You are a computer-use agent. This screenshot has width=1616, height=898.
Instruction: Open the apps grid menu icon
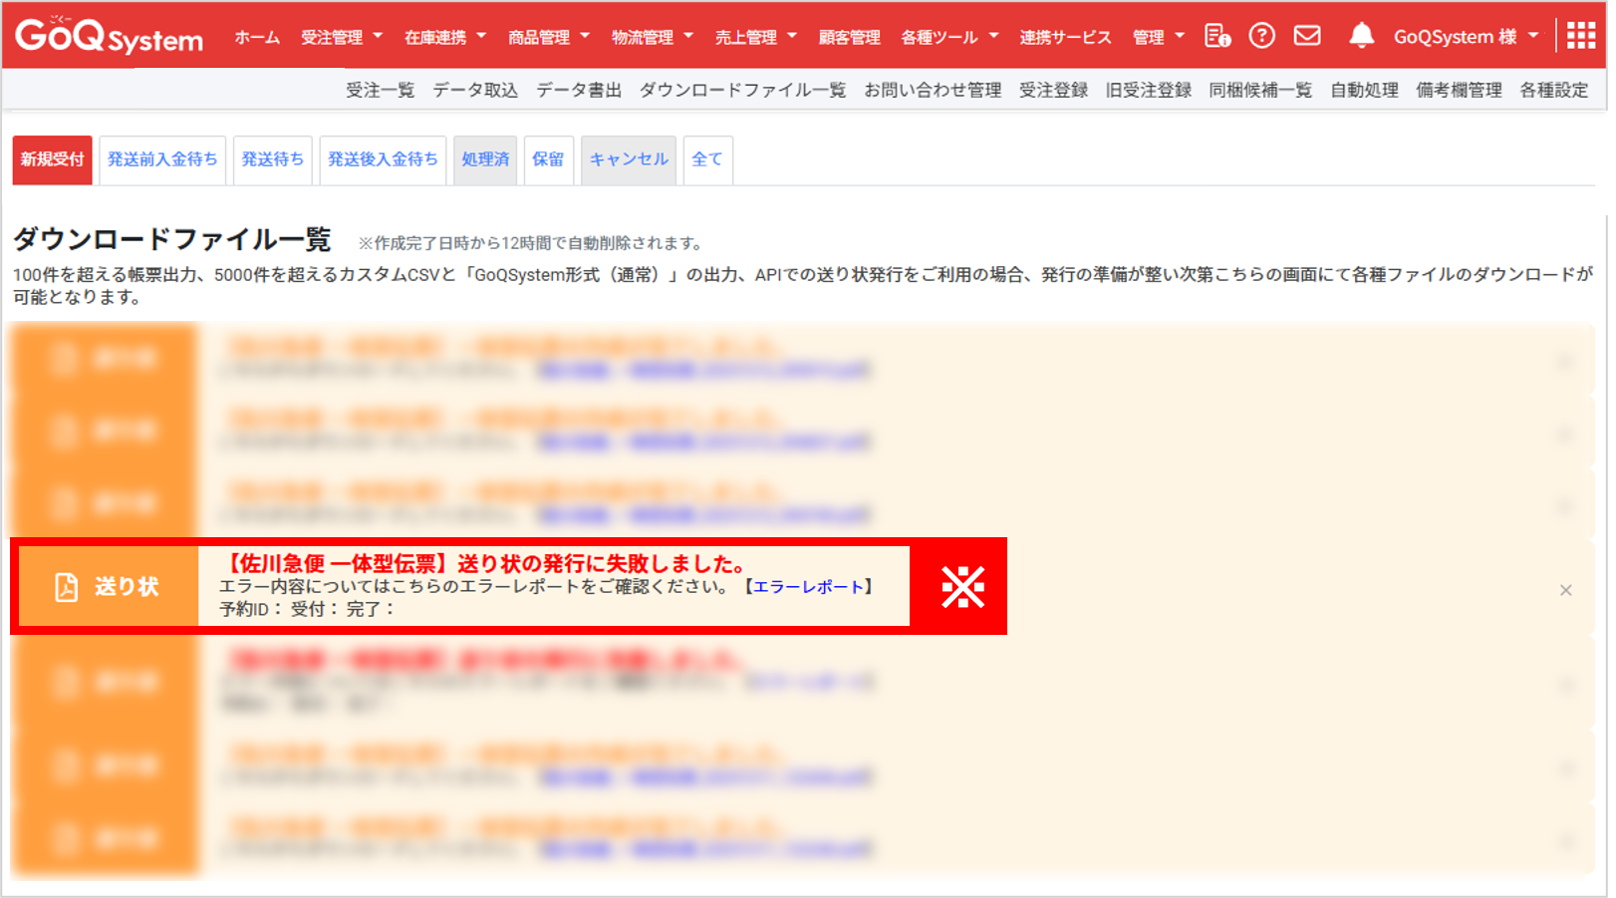coord(1580,37)
